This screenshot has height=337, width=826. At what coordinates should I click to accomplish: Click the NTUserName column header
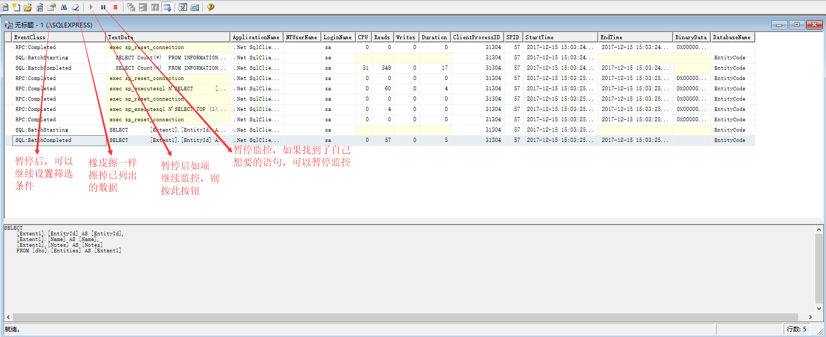point(302,37)
